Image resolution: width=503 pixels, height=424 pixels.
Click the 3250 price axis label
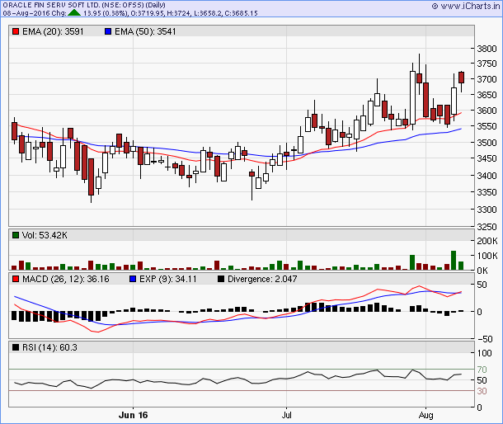pyautogui.click(x=487, y=227)
